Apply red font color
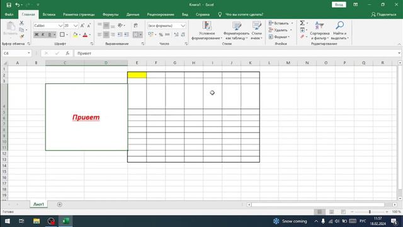403x227 pixels. click(x=85, y=35)
